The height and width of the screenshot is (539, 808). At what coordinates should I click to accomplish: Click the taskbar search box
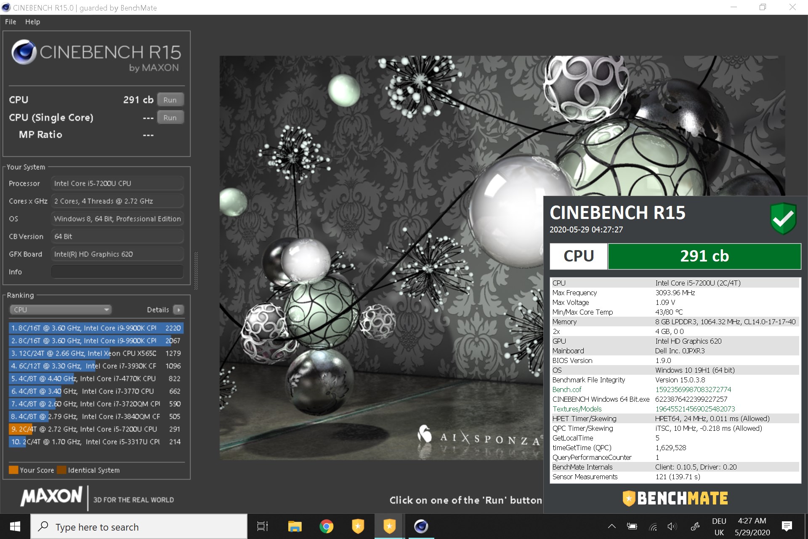(x=139, y=526)
